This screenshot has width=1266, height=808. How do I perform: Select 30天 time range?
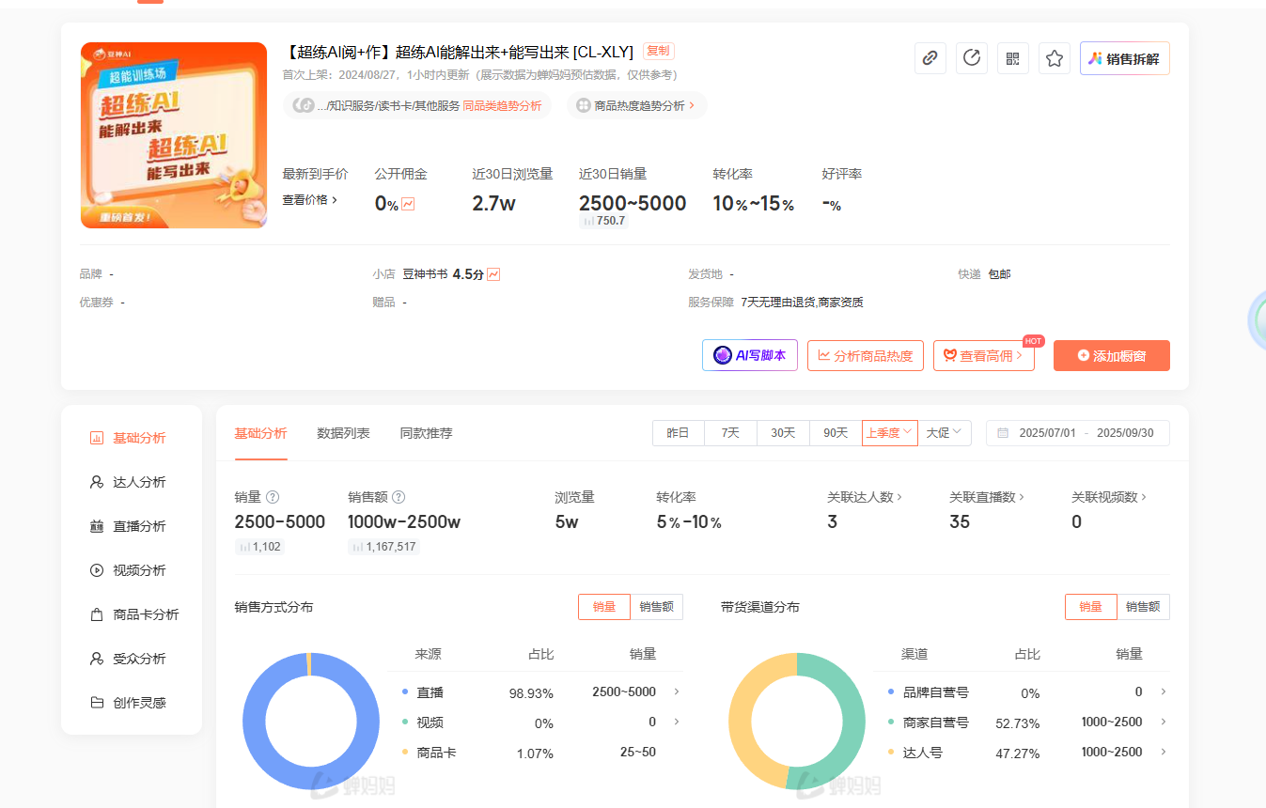tap(783, 433)
